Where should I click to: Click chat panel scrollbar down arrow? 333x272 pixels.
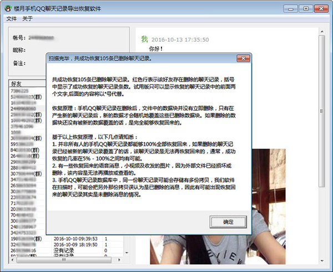[x=321, y=259]
